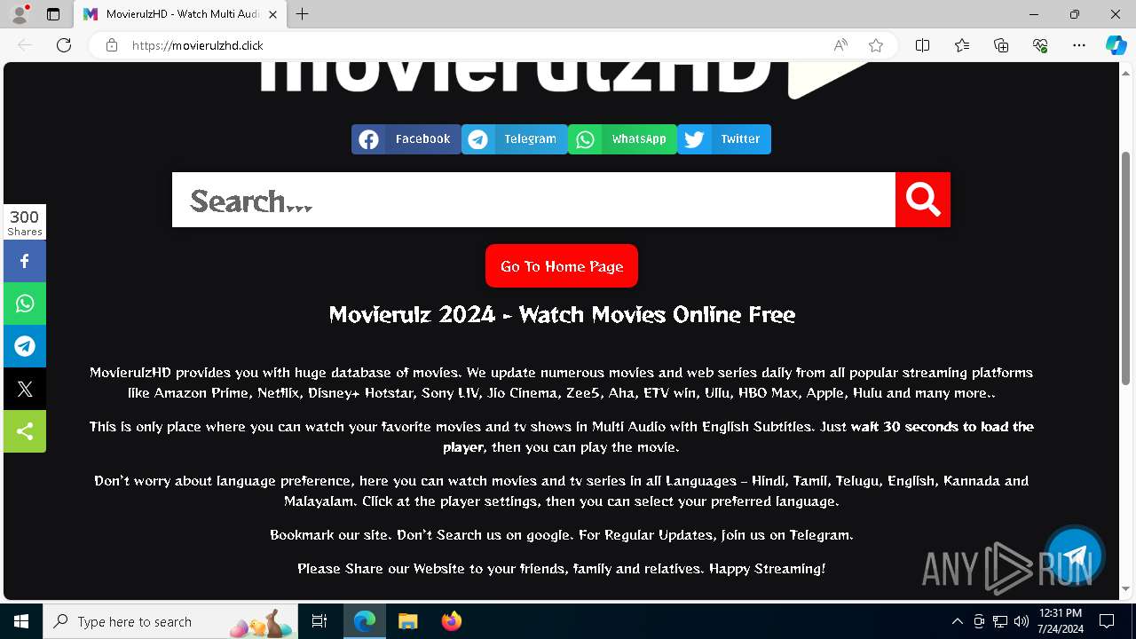Refresh the browser page
This screenshot has width=1136, height=639.
click(x=64, y=45)
